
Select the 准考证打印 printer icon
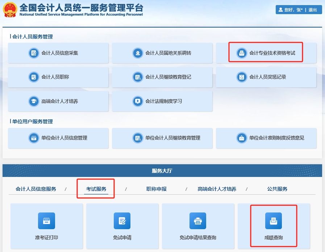[x=46, y=220]
